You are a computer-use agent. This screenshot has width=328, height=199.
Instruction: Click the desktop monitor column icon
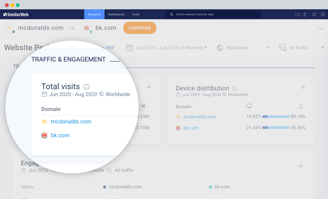pyautogui.click(x=249, y=106)
